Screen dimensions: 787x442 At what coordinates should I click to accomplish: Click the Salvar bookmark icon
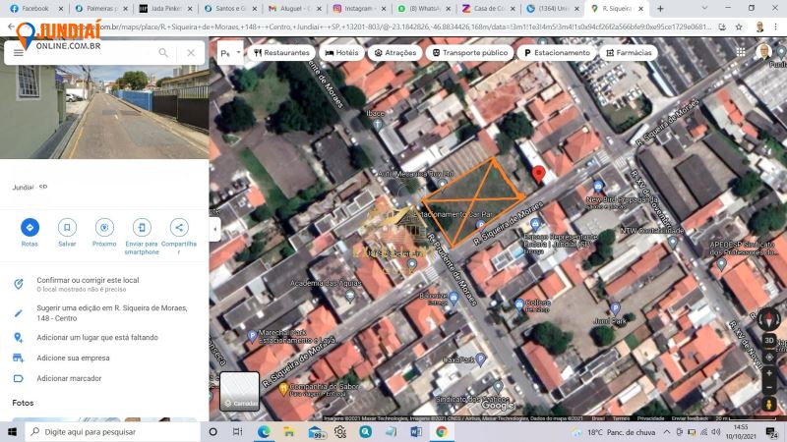(x=67, y=228)
